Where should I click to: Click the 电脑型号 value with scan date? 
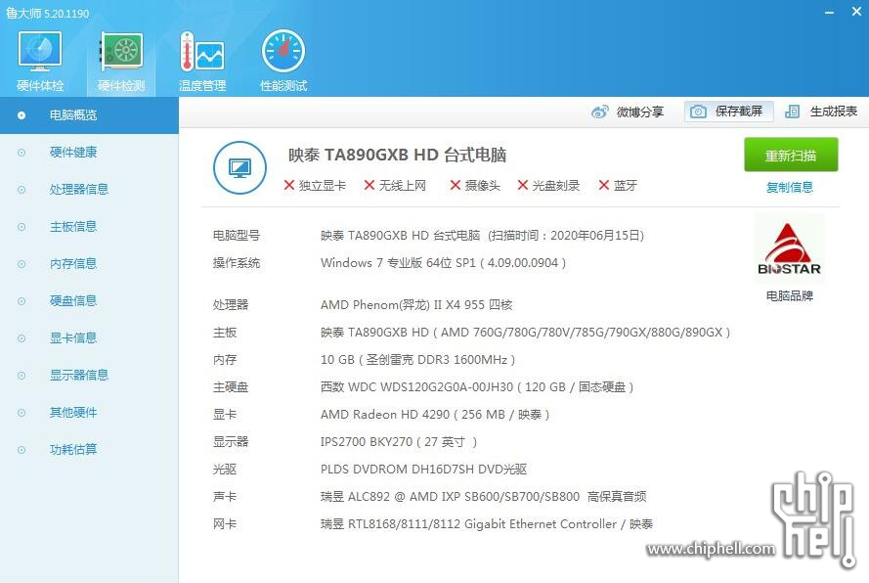(482, 236)
